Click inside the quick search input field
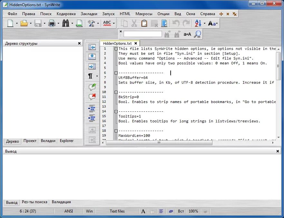This screenshot has height=218, width=284. (143, 33)
